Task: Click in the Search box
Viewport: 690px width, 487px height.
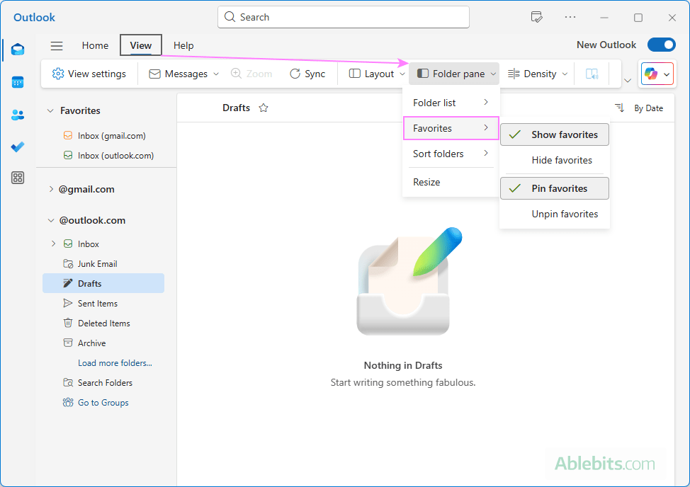Action: tap(344, 17)
